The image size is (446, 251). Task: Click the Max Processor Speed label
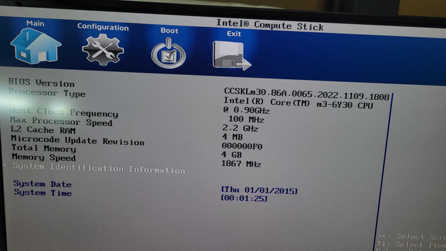61,121
